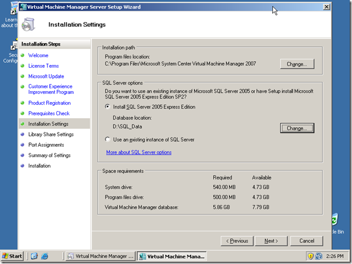Open the Microsoft Update step
The height and width of the screenshot is (264, 352).
[46, 76]
